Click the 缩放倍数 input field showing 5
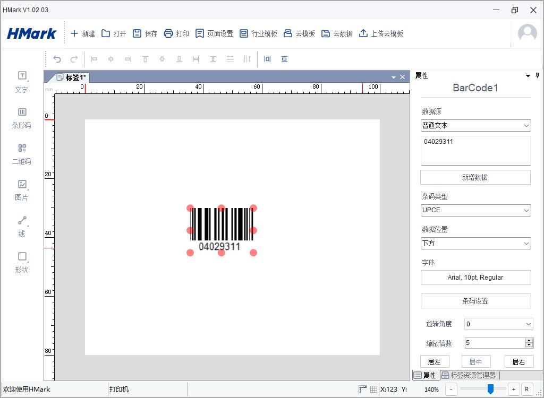 point(495,343)
